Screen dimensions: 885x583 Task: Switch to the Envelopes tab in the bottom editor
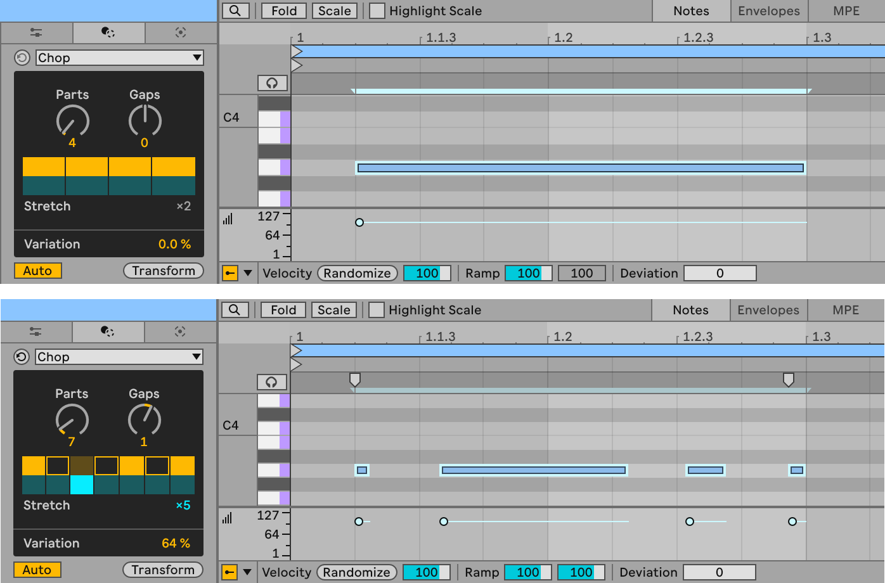tap(768, 310)
